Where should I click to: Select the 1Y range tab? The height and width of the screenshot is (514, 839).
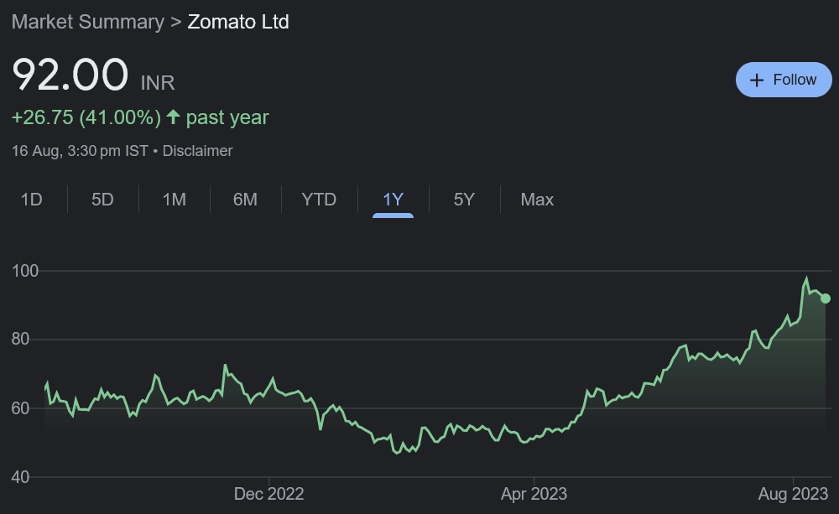click(x=393, y=200)
